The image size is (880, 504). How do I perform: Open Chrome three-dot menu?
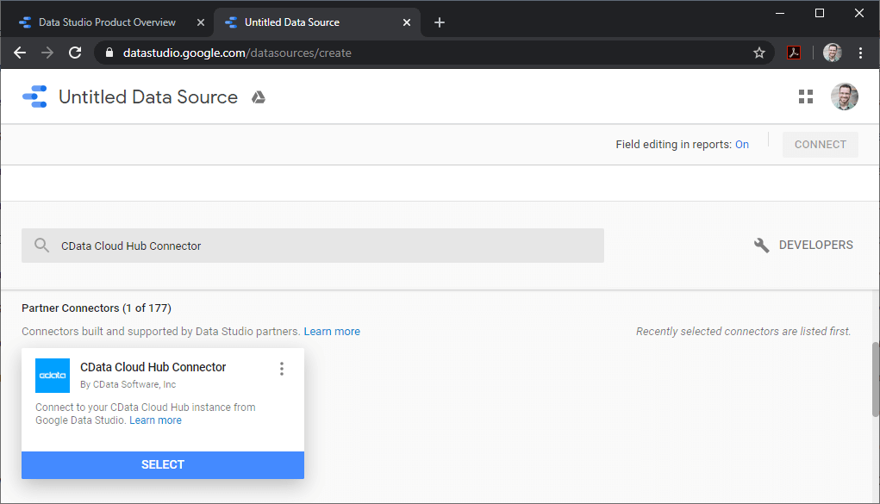click(x=860, y=53)
